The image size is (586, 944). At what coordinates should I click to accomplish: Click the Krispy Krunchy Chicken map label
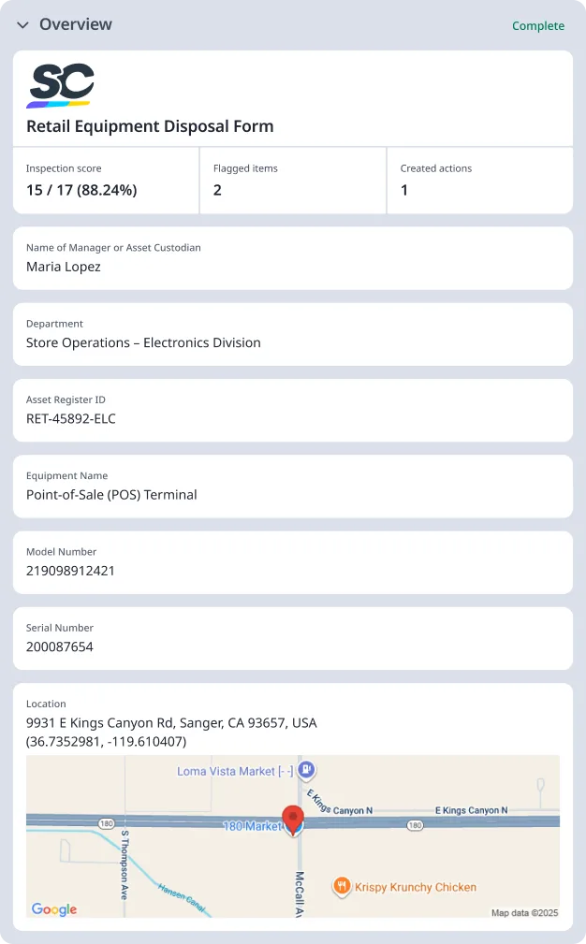click(x=416, y=887)
